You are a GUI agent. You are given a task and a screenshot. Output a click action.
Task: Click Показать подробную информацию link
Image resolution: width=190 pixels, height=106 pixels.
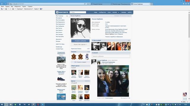pos(114,37)
